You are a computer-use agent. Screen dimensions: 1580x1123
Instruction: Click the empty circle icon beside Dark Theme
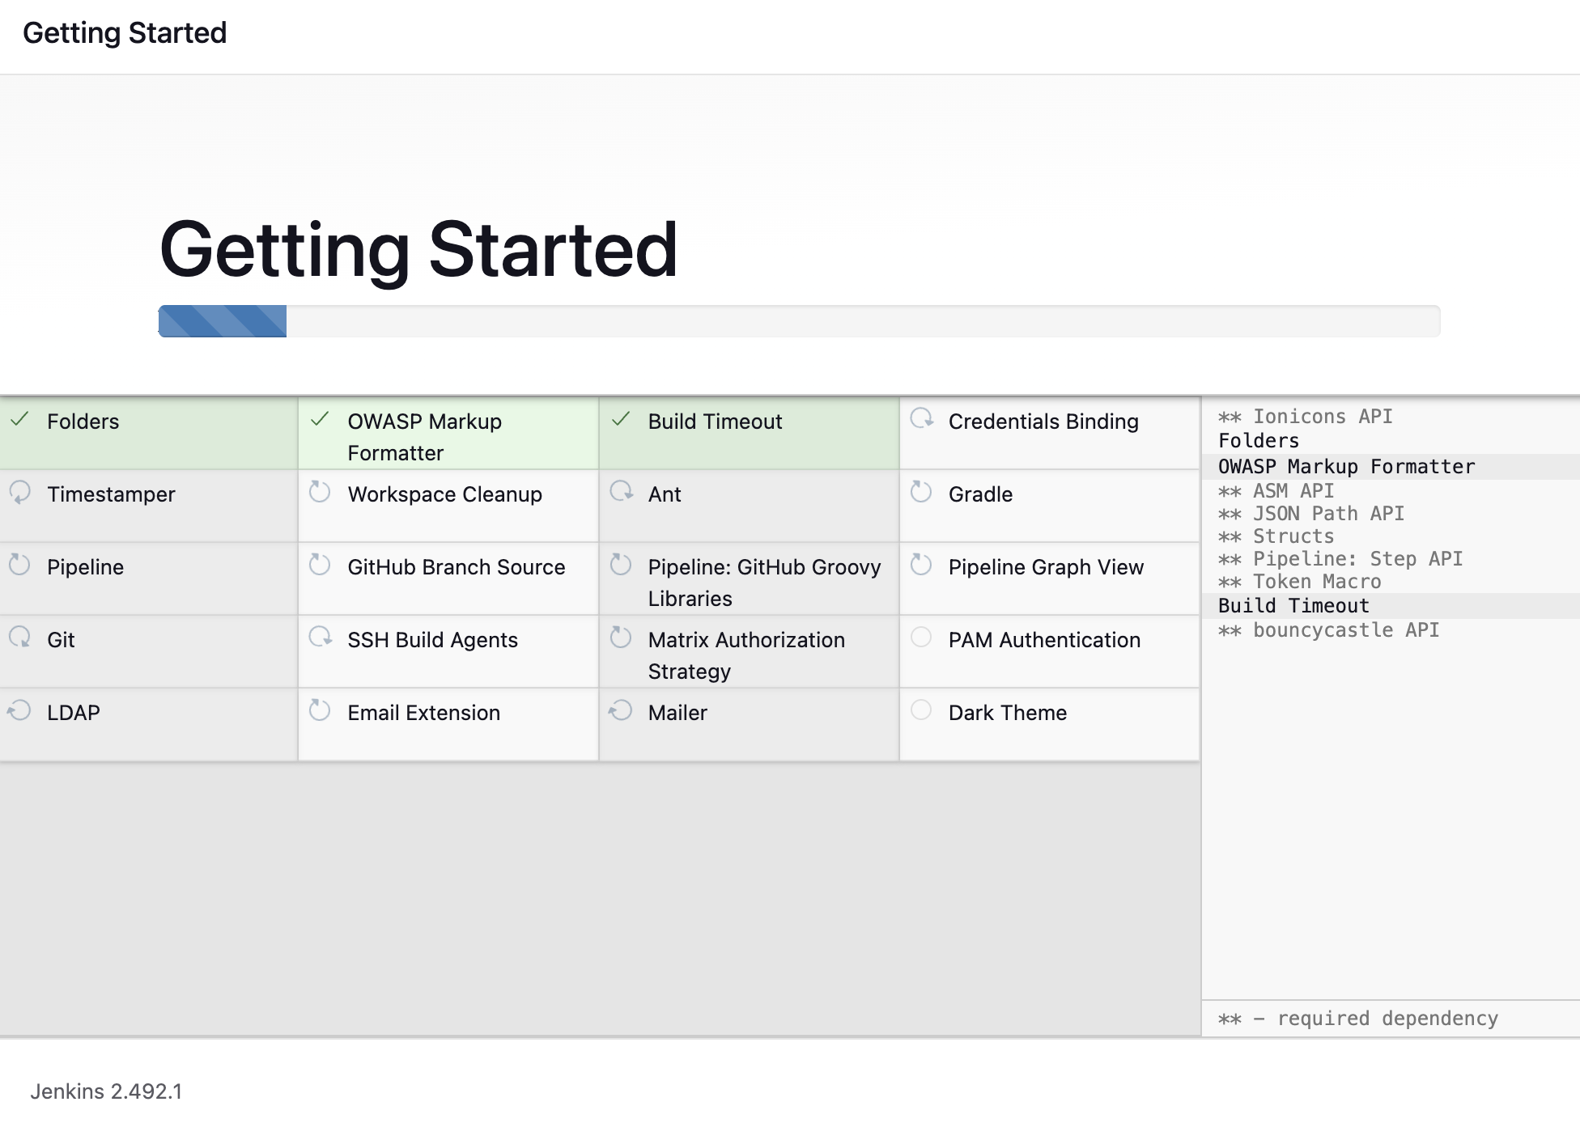tap(921, 710)
